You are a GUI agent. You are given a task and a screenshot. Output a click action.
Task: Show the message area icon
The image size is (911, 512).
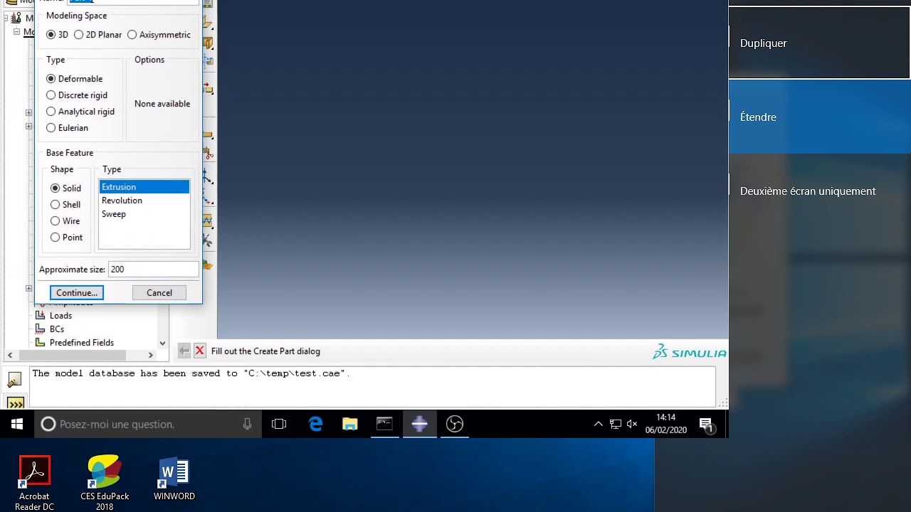(x=14, y=381)
